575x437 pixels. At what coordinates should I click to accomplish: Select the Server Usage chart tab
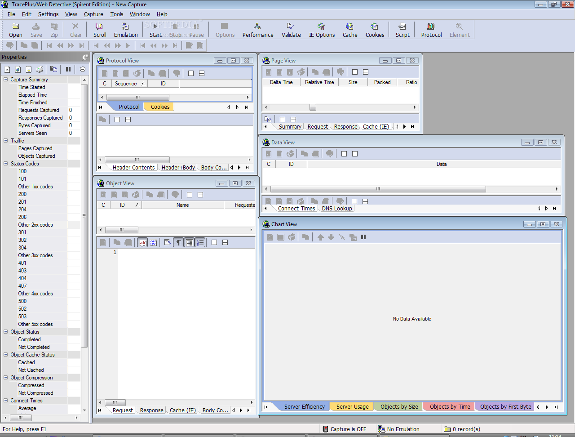click(352, 407)
